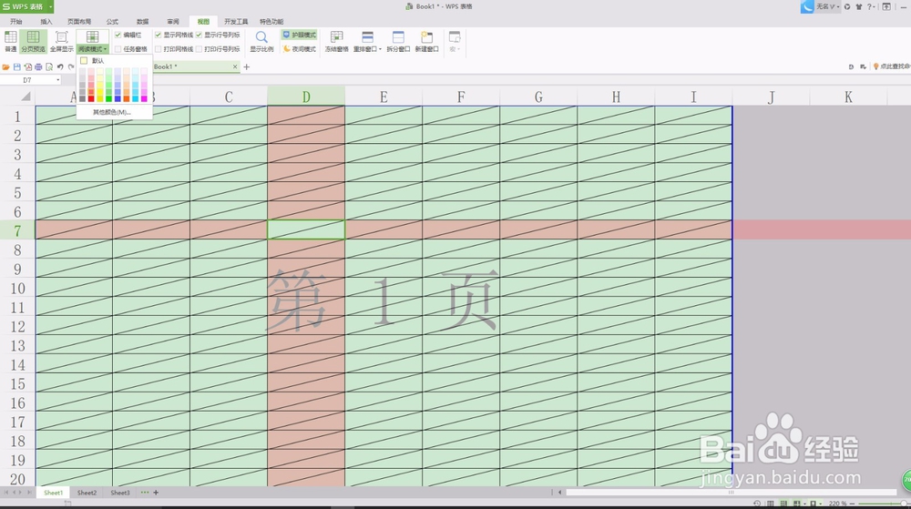Click the skin (shirt) icon in title bar
Screen dimensions: 911x509
[x=859, y=6]
